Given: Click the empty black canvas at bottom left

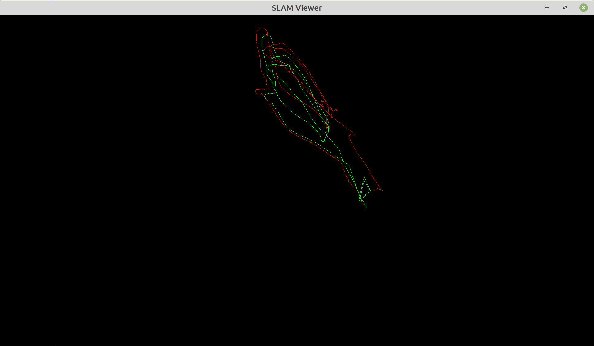Looking at the screenshot, I should point(77,291).
